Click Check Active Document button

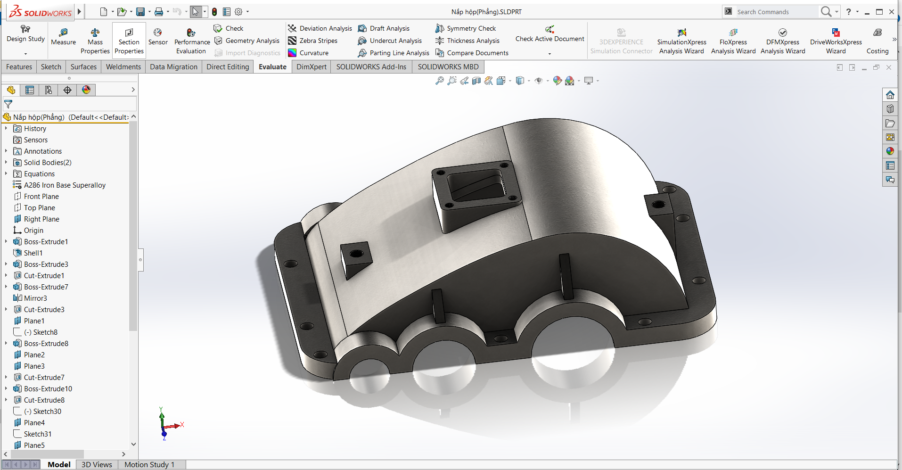point(549,34)
